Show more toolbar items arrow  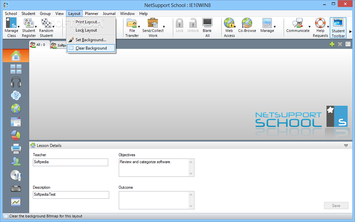click(x=350, y=32)
